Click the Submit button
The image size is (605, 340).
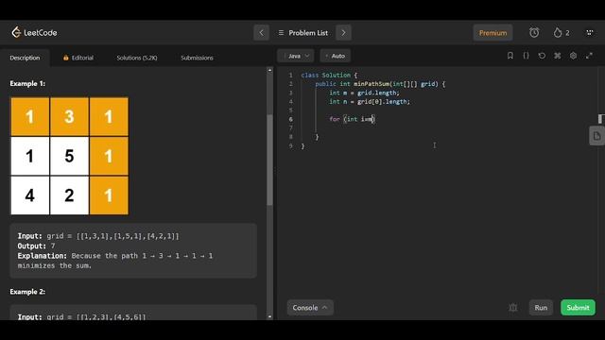coord(578,308)
